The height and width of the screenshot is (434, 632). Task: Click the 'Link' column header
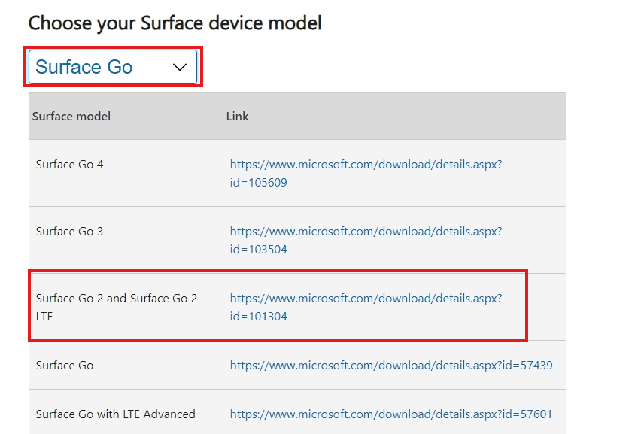tap(237, 117)
